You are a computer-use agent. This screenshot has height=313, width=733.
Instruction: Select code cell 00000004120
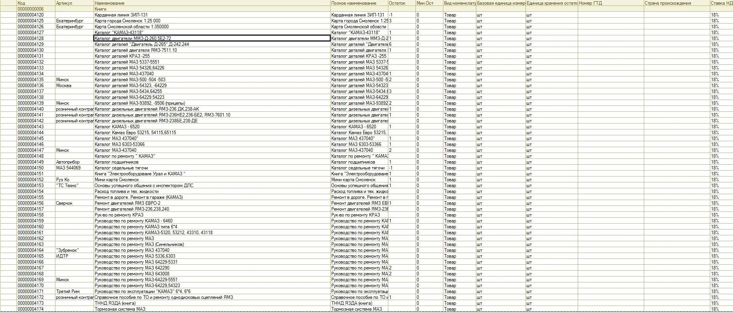click(36, 15)
